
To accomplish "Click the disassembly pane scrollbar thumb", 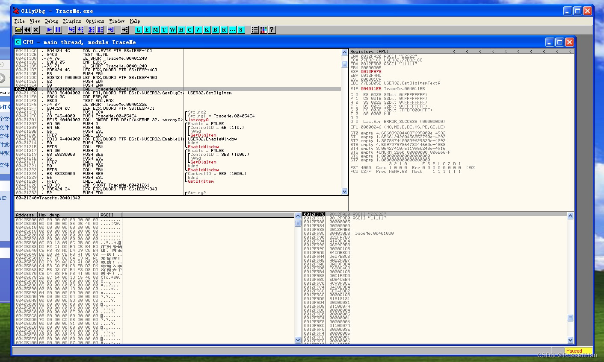I will [344, 64].
